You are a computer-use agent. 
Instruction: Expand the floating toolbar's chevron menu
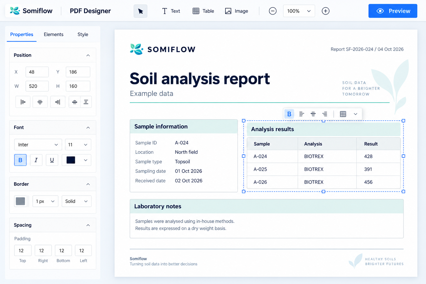(356, 114)
